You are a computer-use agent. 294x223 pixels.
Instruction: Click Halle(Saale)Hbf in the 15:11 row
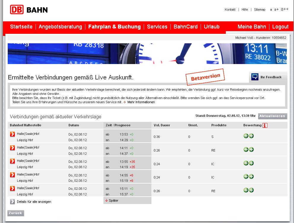pyautogui.click(x=28, y=188)
